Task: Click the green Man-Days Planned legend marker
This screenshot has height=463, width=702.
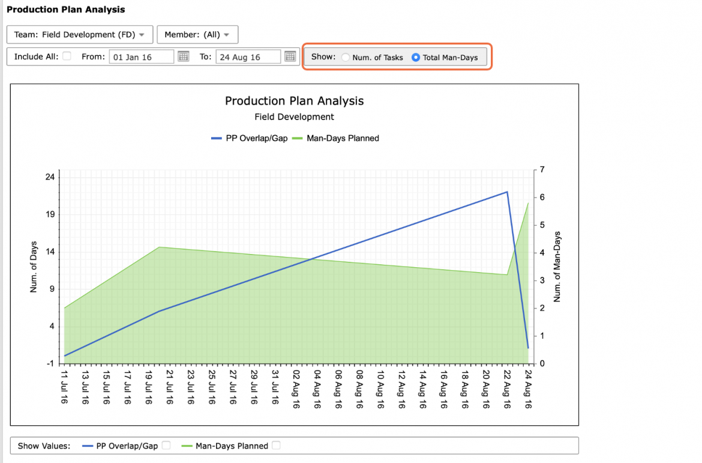Action: click(297, 139)
